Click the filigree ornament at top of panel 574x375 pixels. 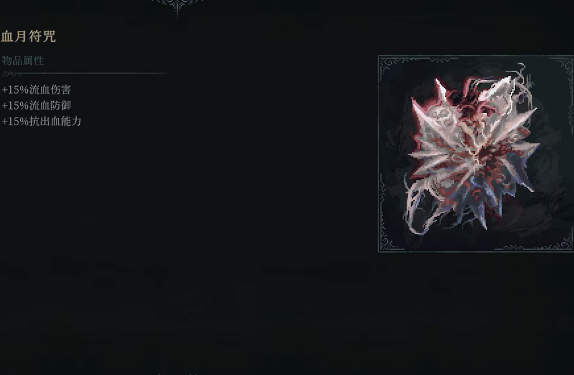click(178, 6)
